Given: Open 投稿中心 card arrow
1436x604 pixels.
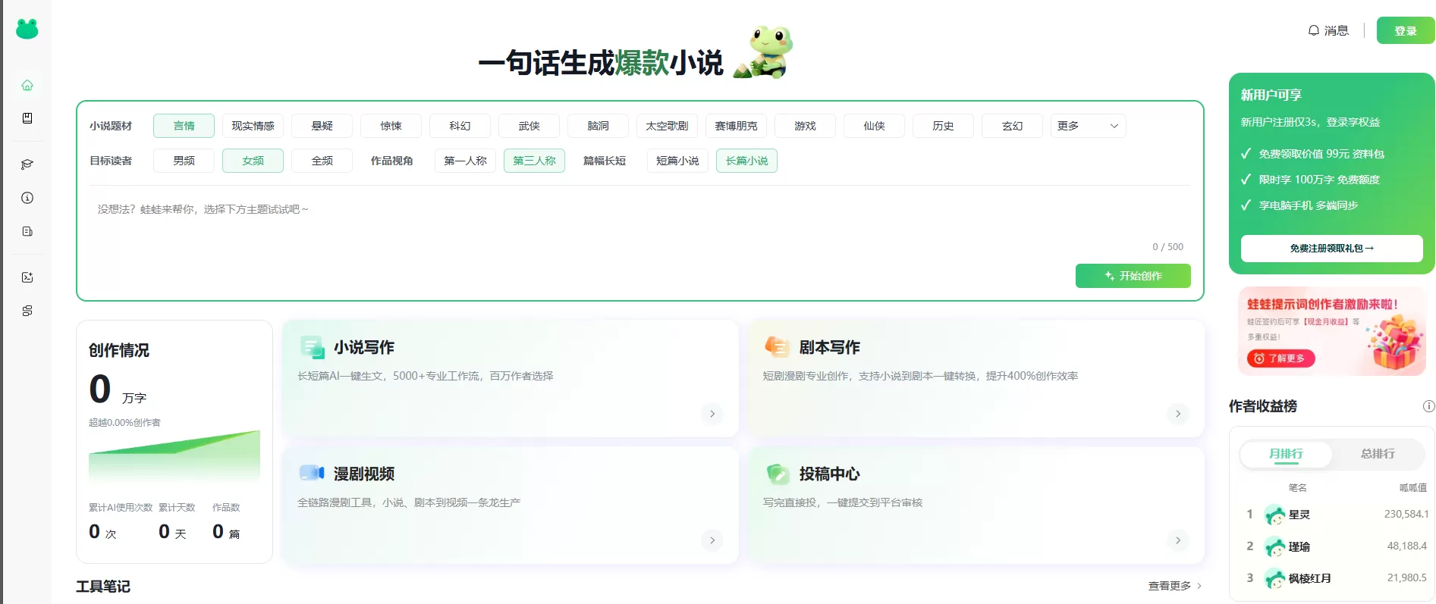Looking at the screenshot, I should pos(1177,540).
